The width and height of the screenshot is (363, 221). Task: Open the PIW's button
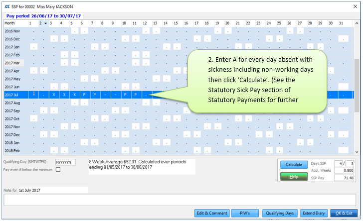(245, 213)
